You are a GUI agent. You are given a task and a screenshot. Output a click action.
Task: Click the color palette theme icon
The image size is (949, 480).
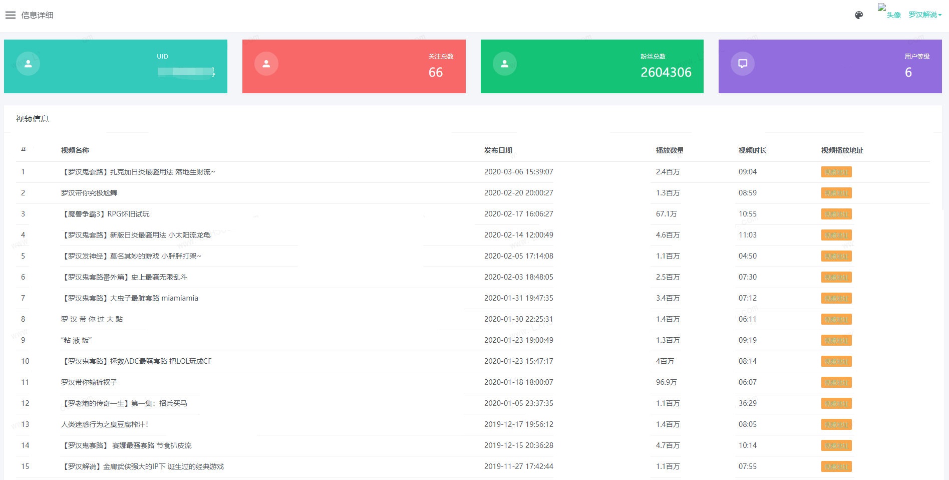(859, 15)
